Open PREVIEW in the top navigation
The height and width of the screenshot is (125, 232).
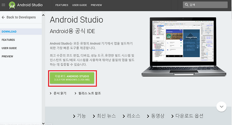point(96,5)
